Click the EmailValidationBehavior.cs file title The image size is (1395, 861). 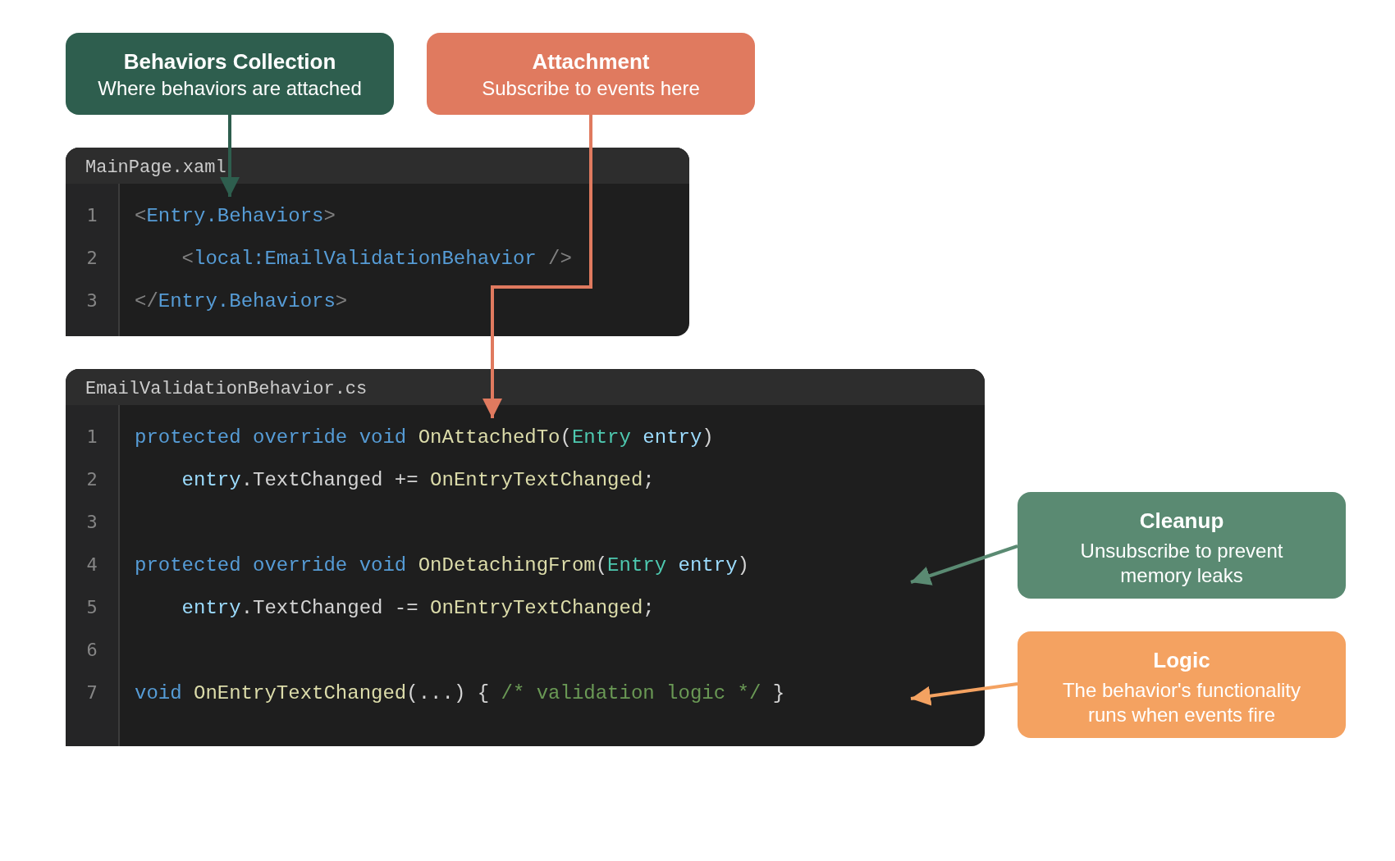click(x=226, y=389)
